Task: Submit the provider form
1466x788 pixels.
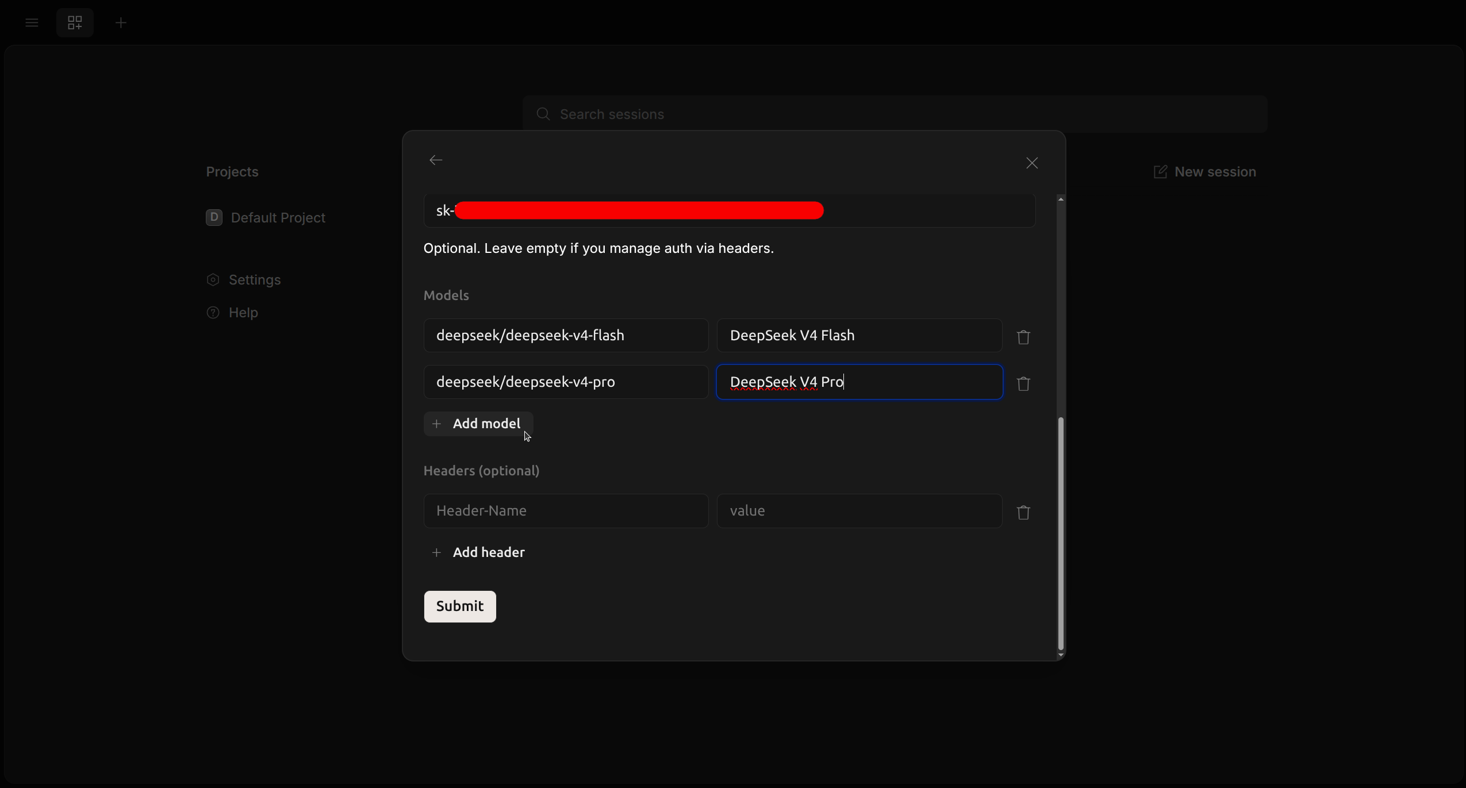Action: pyautogui.click(x=460, y=606)
